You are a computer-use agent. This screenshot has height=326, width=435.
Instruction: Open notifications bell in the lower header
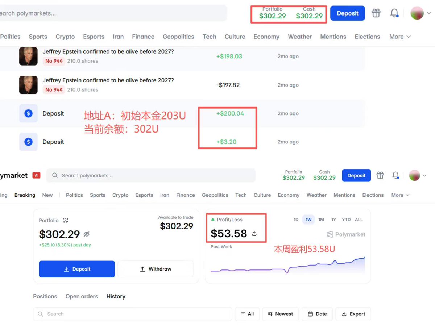click(396, 175)
